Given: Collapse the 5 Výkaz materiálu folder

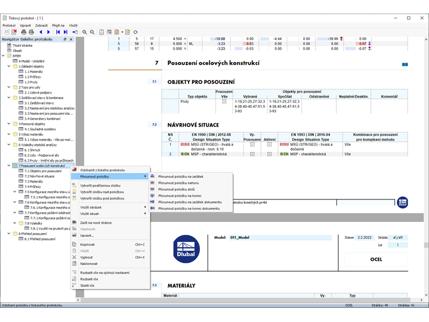Looking at the screenshot, I should click(9, 134).
